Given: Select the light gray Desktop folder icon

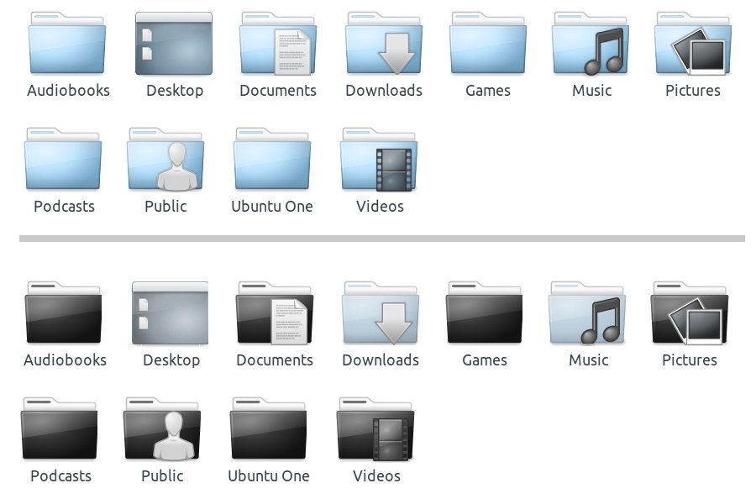Looking at the screenshot, I should point(171,314).
